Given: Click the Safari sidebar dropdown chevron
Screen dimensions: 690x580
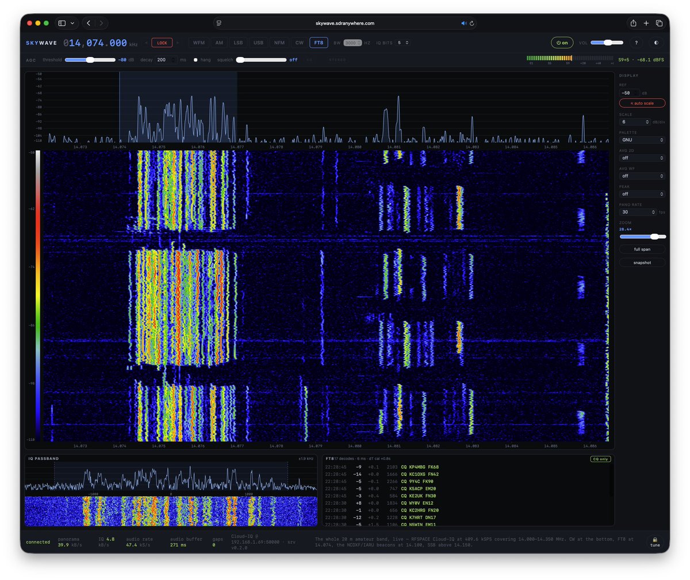Looking at the screenshot, I should pos(72,24).
